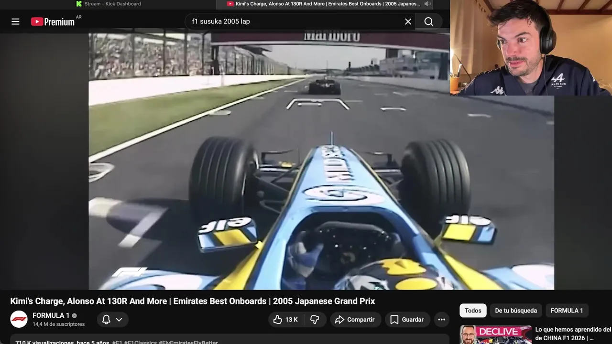Click the webcam overlay of the streamer
Viewport: 612px width, 344px height.
click(531, 48)
